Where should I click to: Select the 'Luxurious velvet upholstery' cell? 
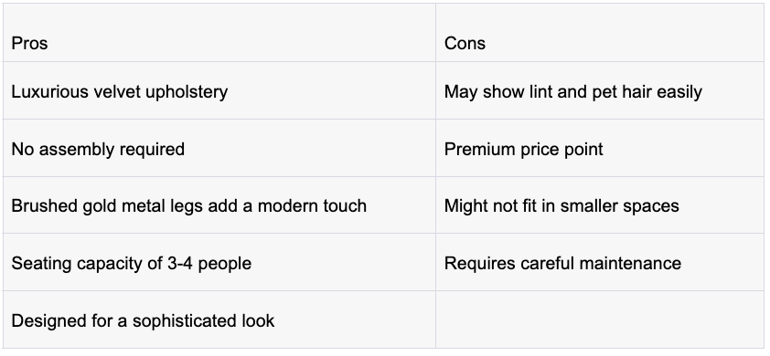tap(219, 90)
